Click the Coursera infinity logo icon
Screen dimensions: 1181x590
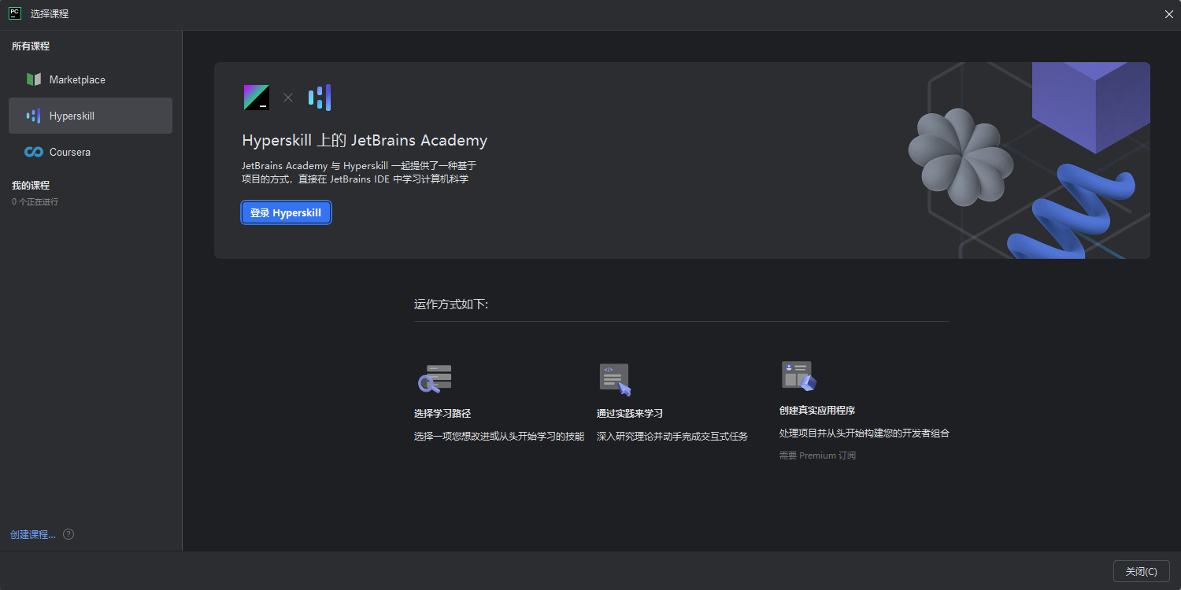point(33,152)
